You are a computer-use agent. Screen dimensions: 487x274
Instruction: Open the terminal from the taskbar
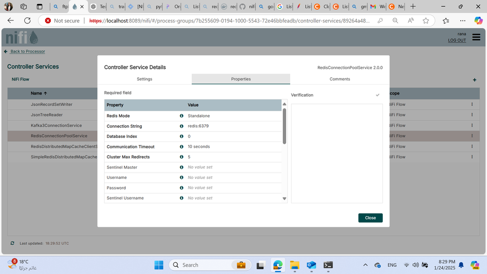click(x=328, y=265)
